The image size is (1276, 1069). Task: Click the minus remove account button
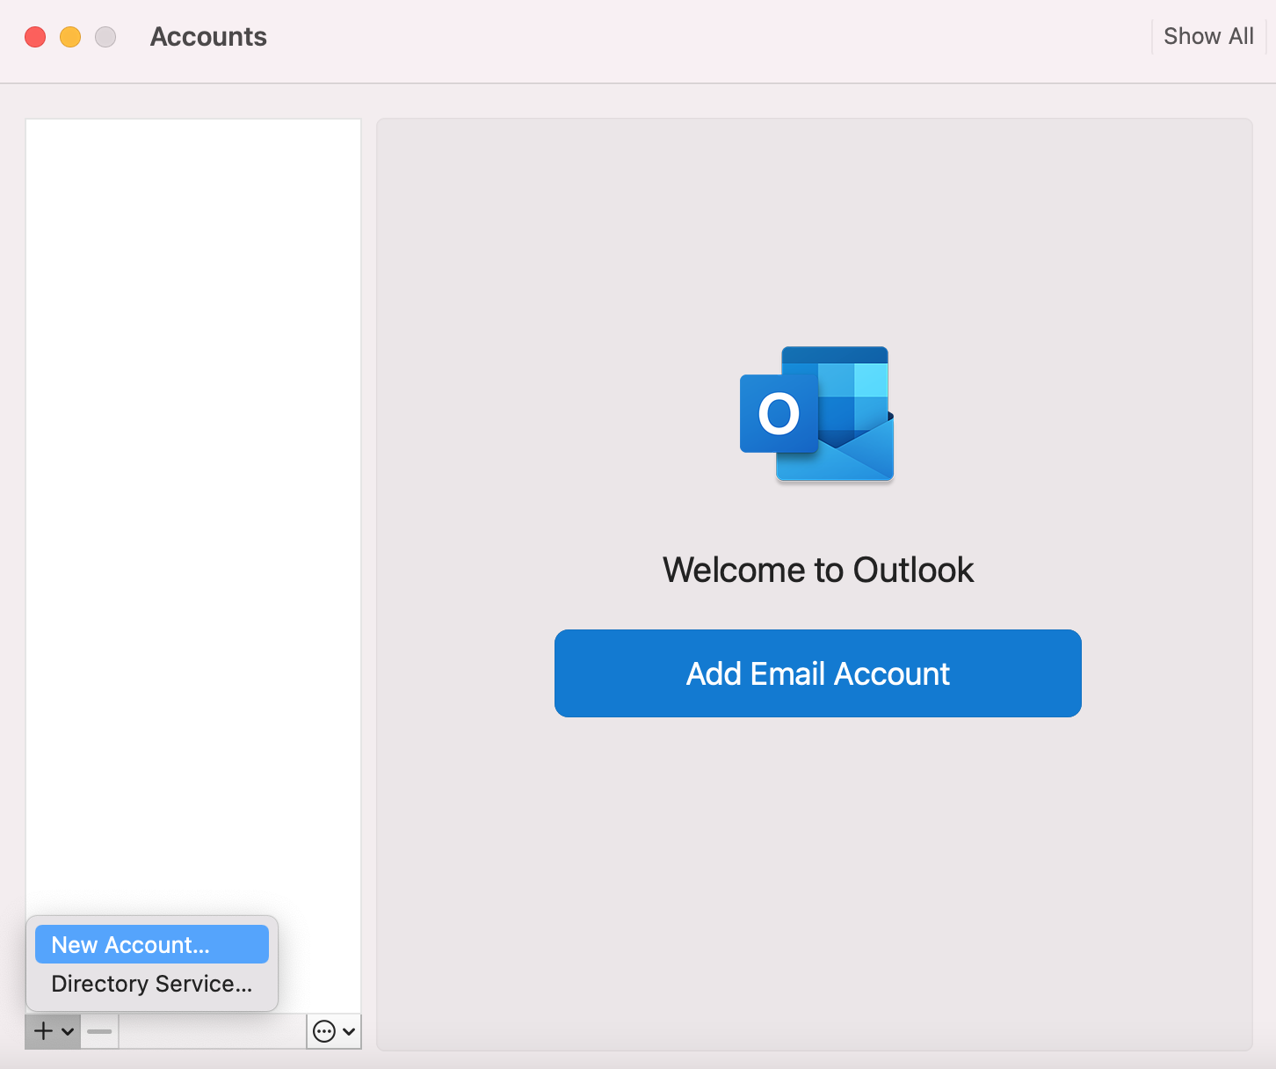coord(99,1031)
